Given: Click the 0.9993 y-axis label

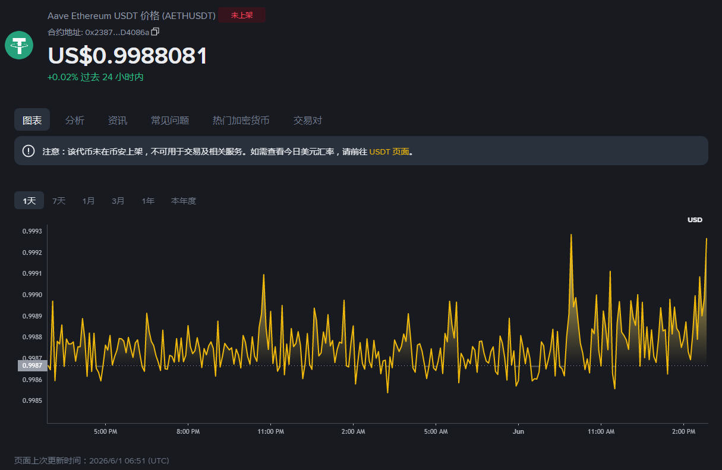Looking at the screenshot, I should pyautogui.click(x=32, y=231).
